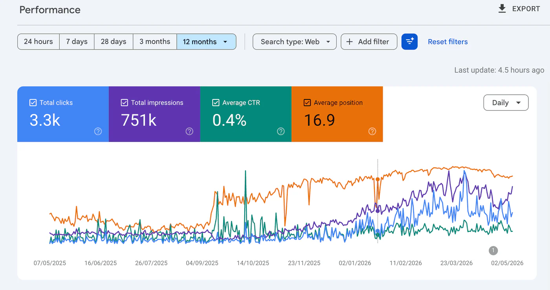Image resolution: width=550 pixels, height=290 pixels.
Task: Click the 02/01/2026 axis date label
Action: point(355,263)
